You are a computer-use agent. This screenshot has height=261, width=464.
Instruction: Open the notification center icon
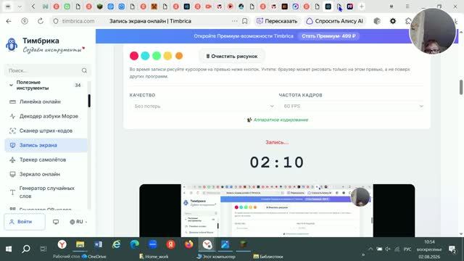point(452,249)
